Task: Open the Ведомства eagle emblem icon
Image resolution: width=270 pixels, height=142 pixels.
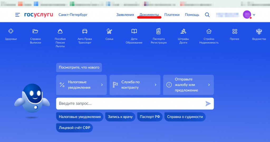Action: (259, 31)
